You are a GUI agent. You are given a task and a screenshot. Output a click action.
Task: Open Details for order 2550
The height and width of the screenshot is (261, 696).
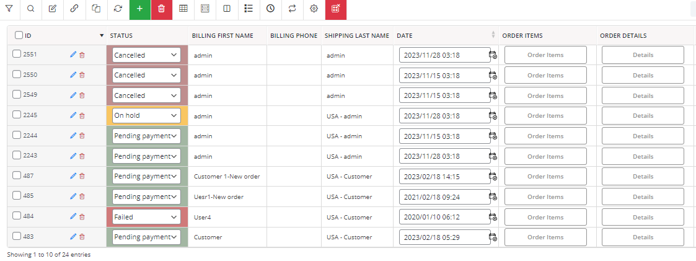point(643,76)
